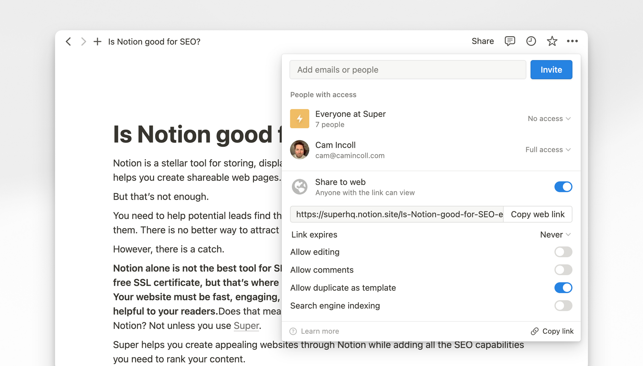Click the breadcrumb title Is Notion good for SEO?
Viewport: 643px width, 366px height.
pyautogui.click(x=154, y=42)
